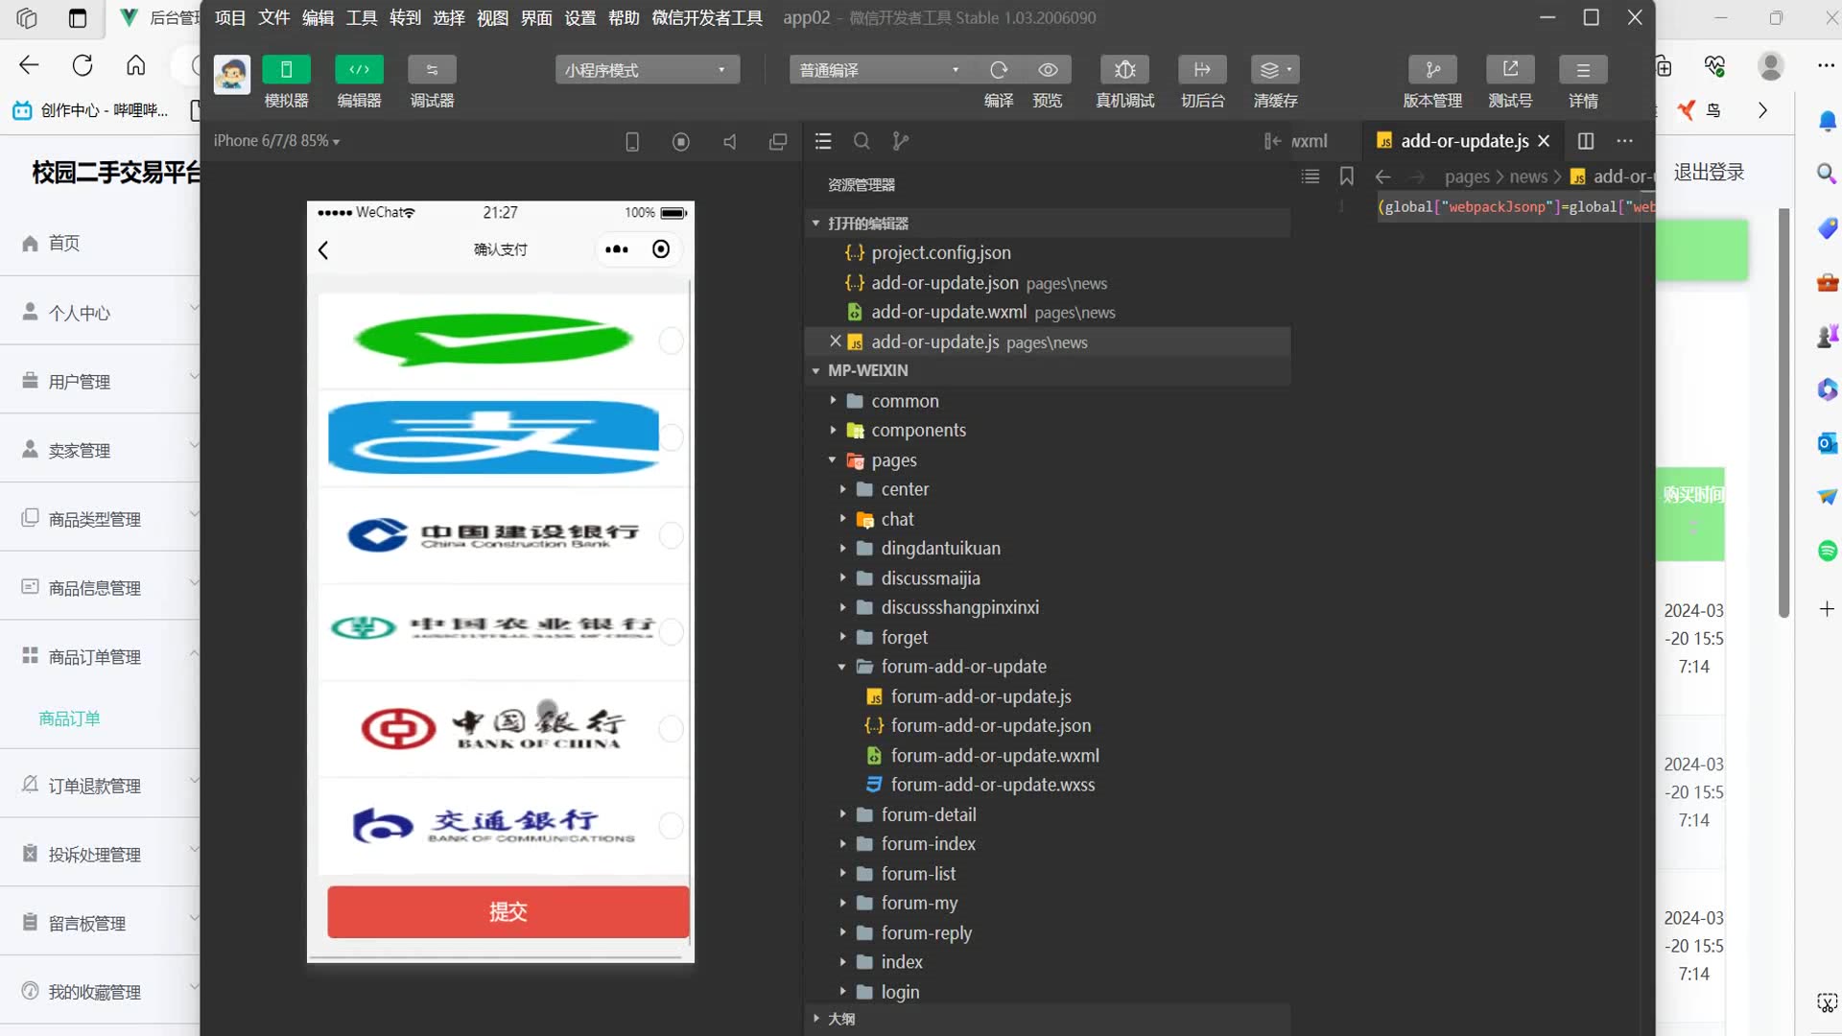1842x1036 pixels.
Task: Expand the chat folder
Action: click(842, 519)
